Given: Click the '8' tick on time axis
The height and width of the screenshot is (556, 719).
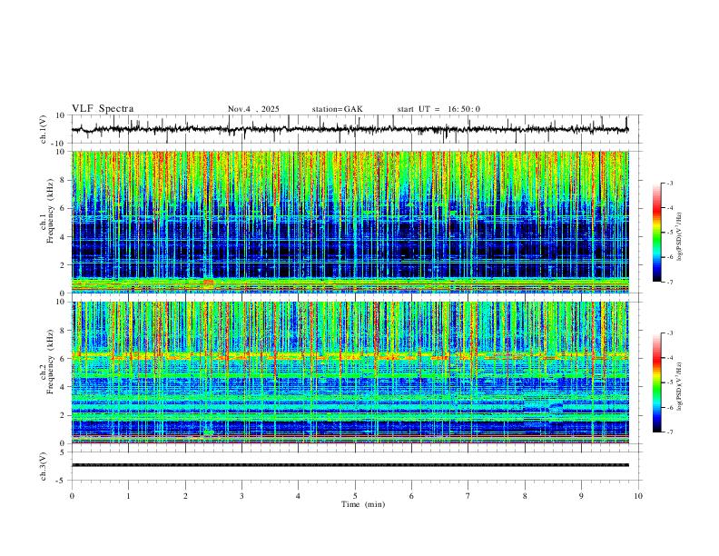Looking at the screenshot, I should 525,496.
